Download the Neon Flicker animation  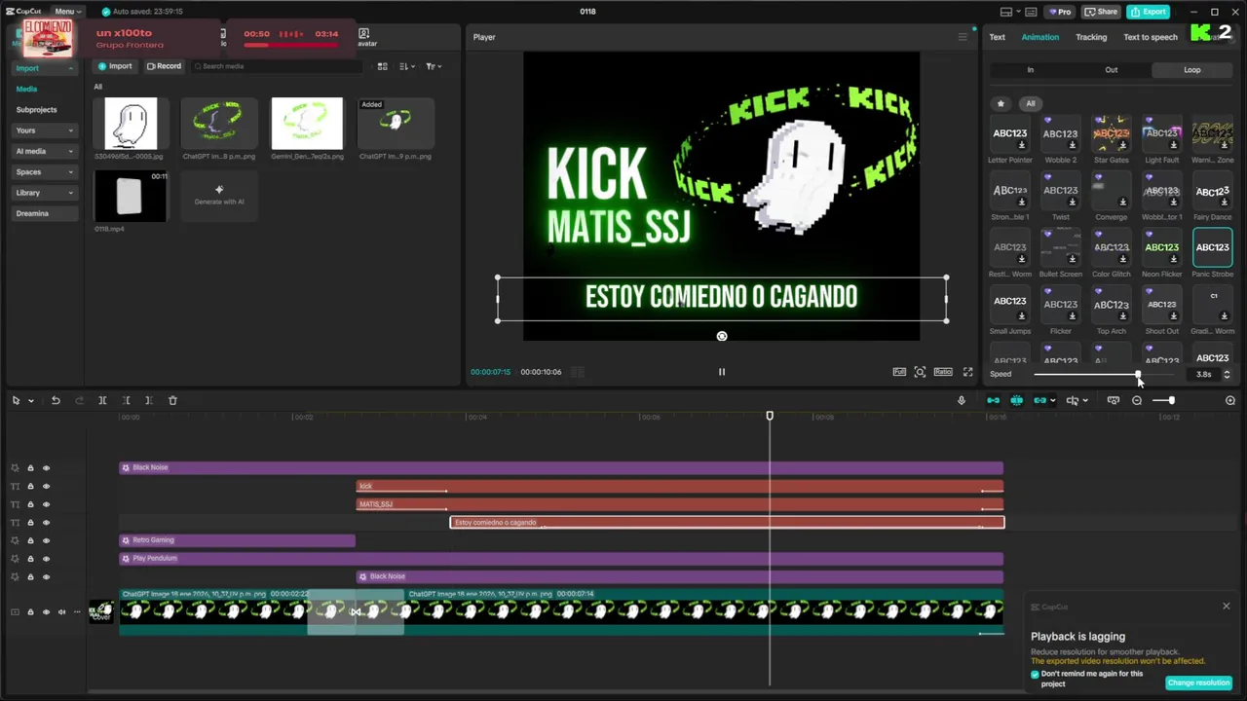point(1173,259)
